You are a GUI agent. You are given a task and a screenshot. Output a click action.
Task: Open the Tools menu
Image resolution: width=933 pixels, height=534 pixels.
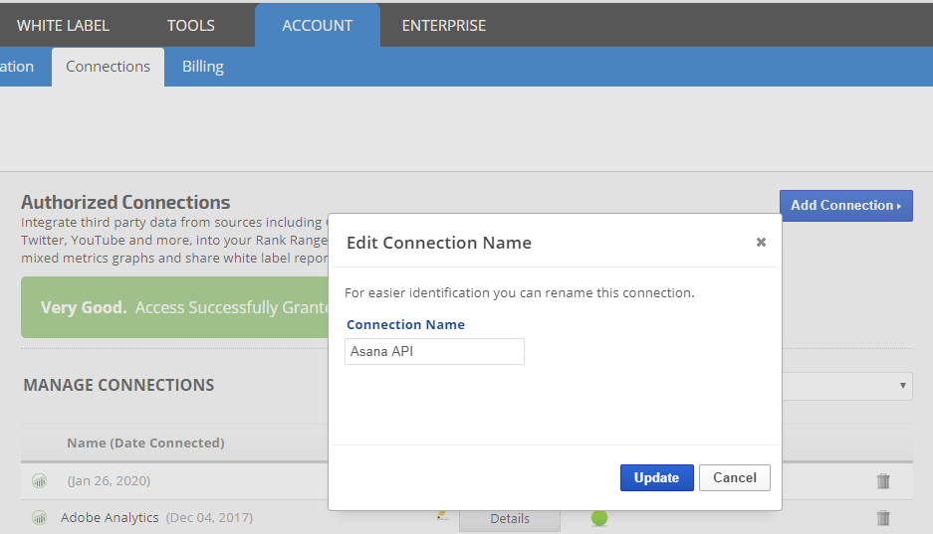[191, 26]
